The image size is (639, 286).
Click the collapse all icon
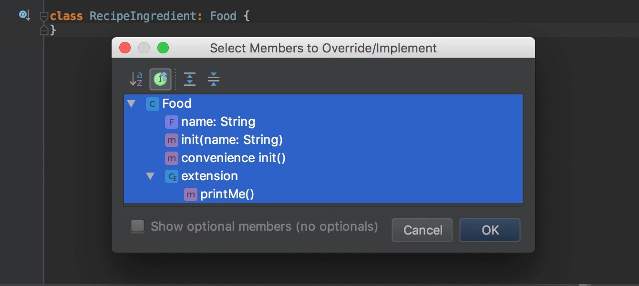(x=213, y=79)
